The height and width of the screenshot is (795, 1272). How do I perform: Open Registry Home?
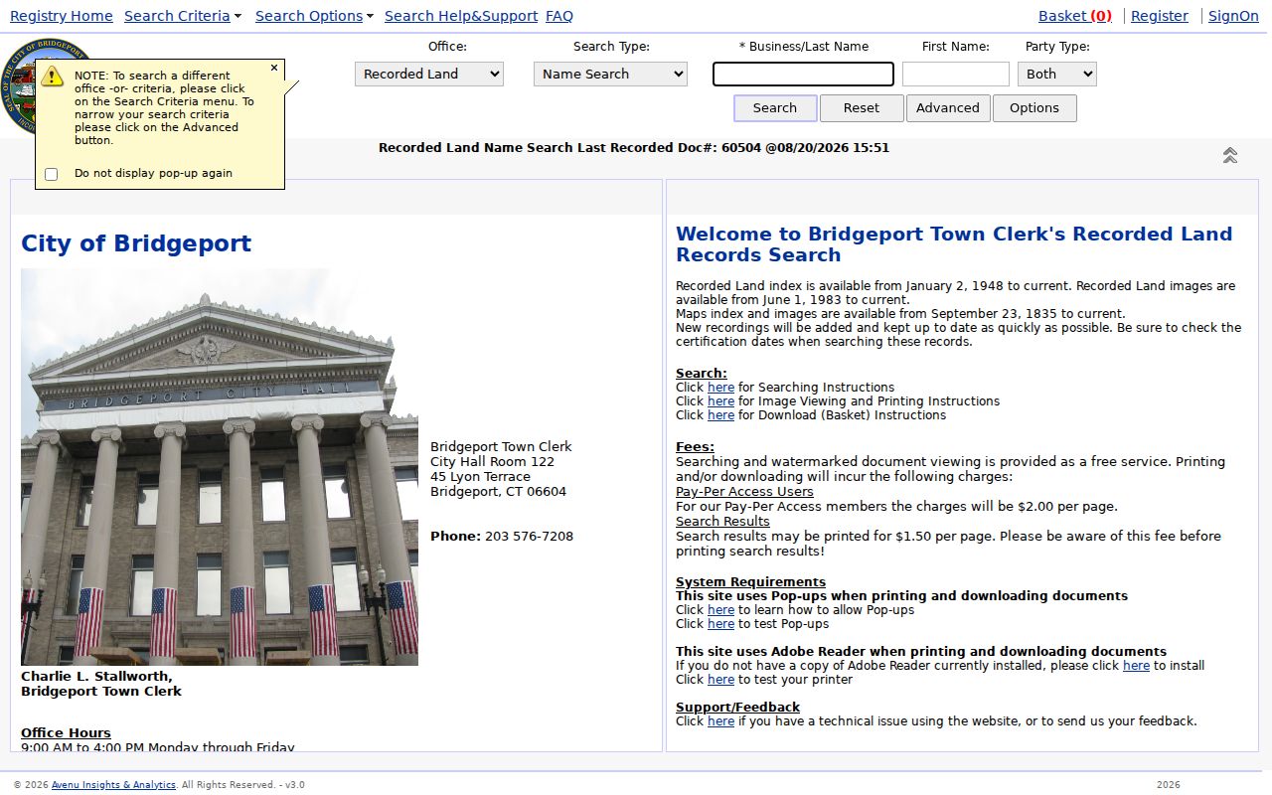pyautogui.click(x=62, y=16)
